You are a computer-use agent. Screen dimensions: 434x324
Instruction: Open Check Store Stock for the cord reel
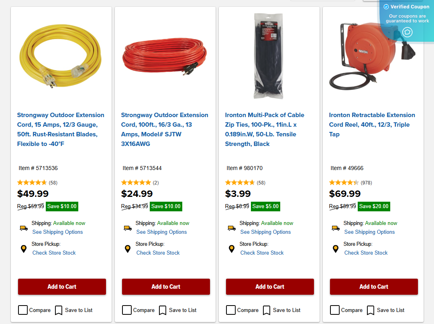tap(366, 253)
